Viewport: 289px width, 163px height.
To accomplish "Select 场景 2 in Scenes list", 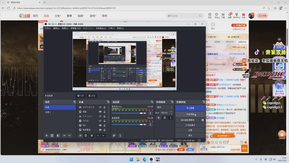I will [60, 112].
